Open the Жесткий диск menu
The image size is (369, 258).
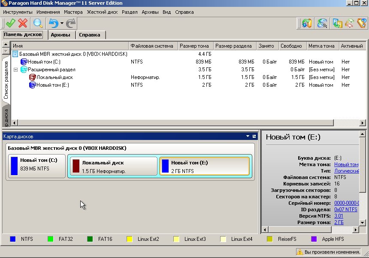(103, 12)
